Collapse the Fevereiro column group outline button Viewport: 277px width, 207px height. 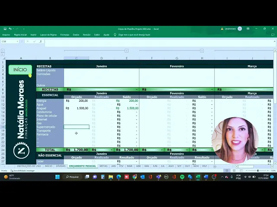(202, 51)
